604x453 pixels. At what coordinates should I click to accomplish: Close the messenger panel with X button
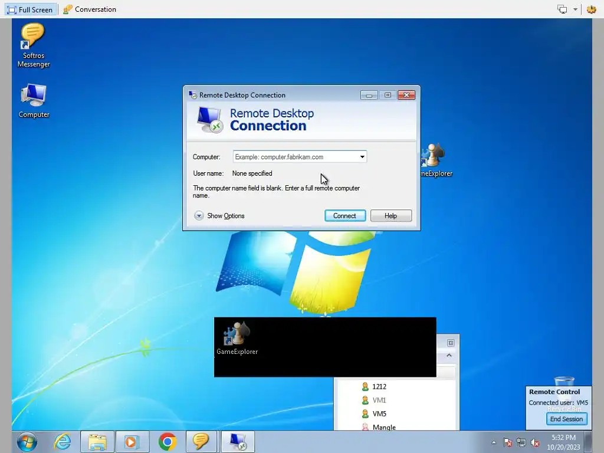coord(450,343)
